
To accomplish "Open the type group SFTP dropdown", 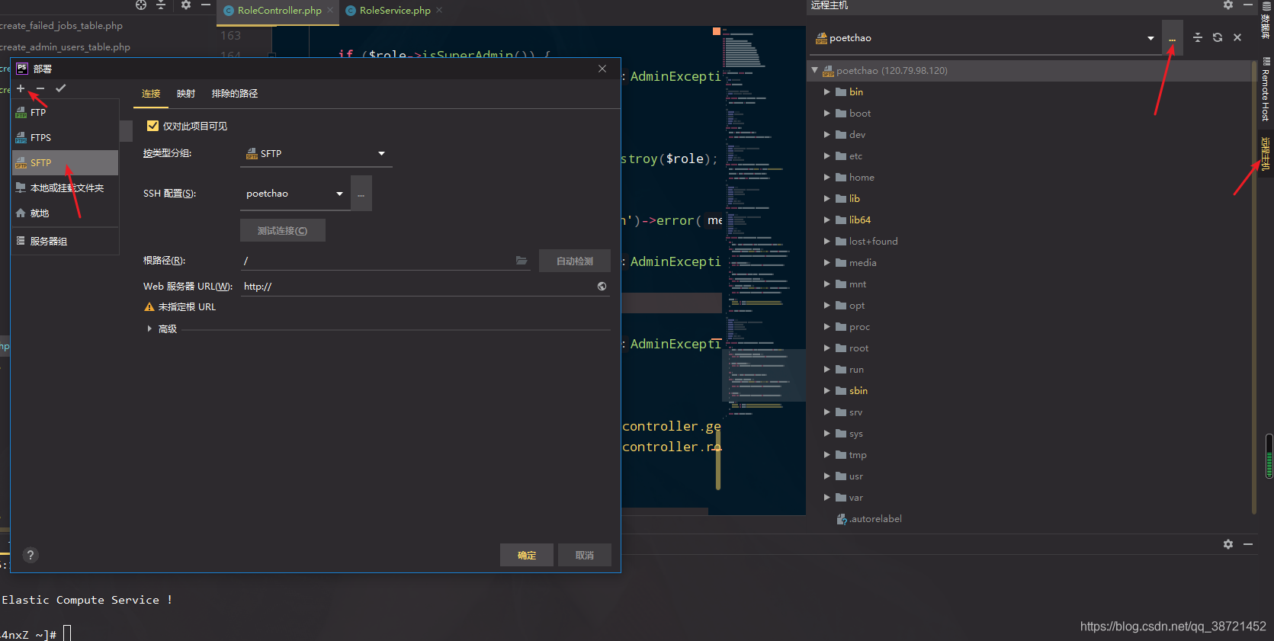I will 316,154.
